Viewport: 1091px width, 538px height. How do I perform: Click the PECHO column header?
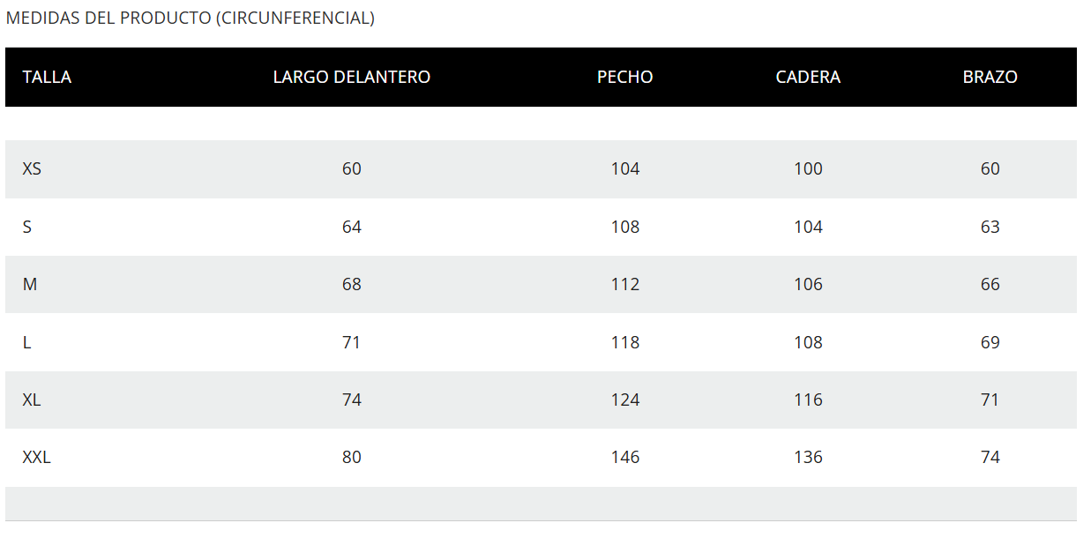click(x=624, y=77)
